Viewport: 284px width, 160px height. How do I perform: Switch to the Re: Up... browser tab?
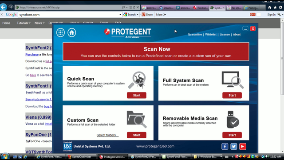[234, 8]
